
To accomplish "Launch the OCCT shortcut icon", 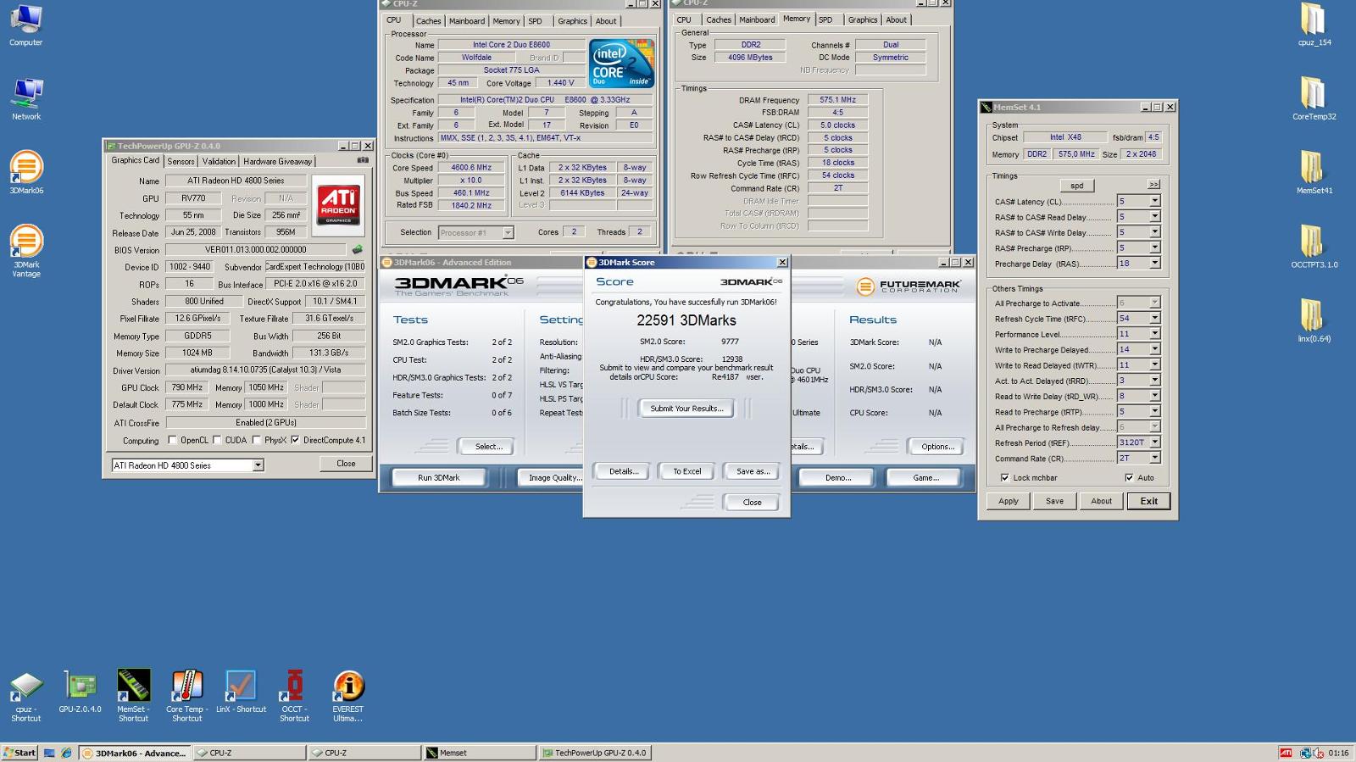I will 294,697.
